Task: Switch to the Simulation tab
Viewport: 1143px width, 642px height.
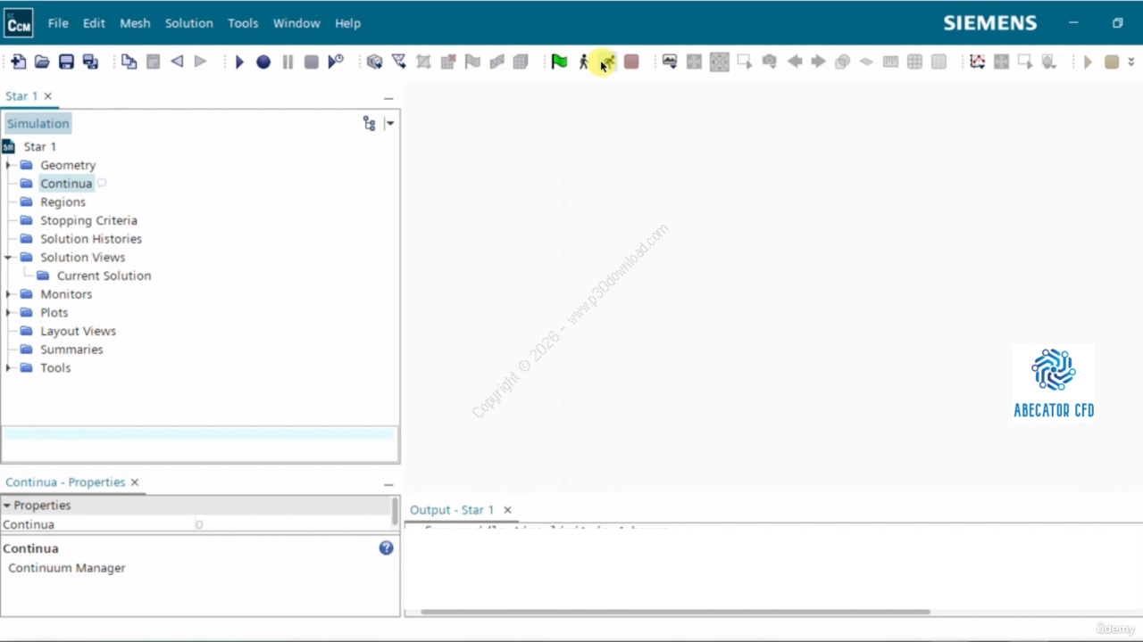Action: [x=38, y=124]
